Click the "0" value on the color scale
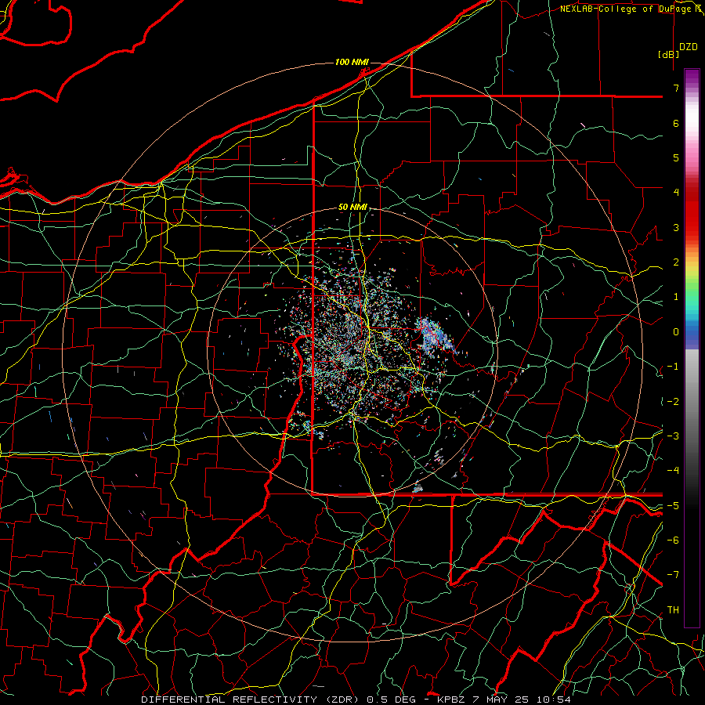 tap(676, 332)
